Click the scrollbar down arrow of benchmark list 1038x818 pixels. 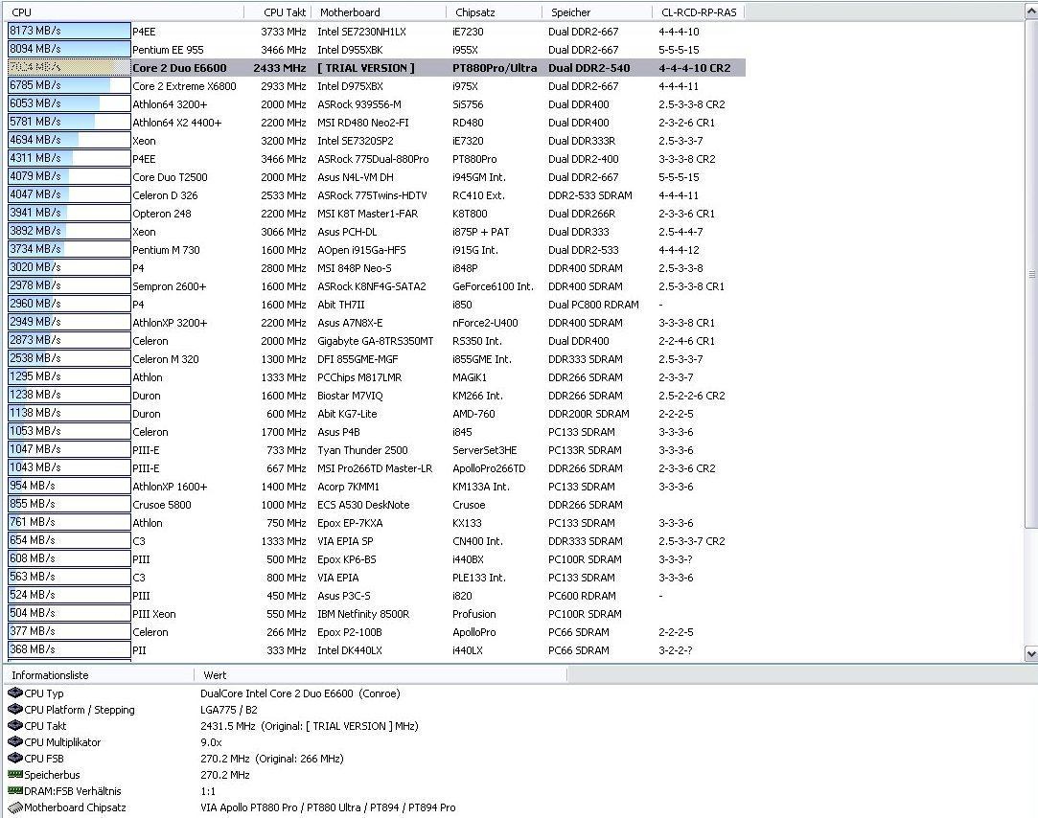click(1030, 653)
